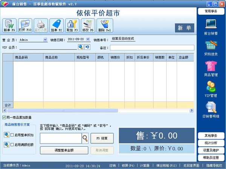Image resolution: width=226 pixels, height=169 pixels.
Task: Click the 折扣 column header
Action: click(x=130, y=57)
